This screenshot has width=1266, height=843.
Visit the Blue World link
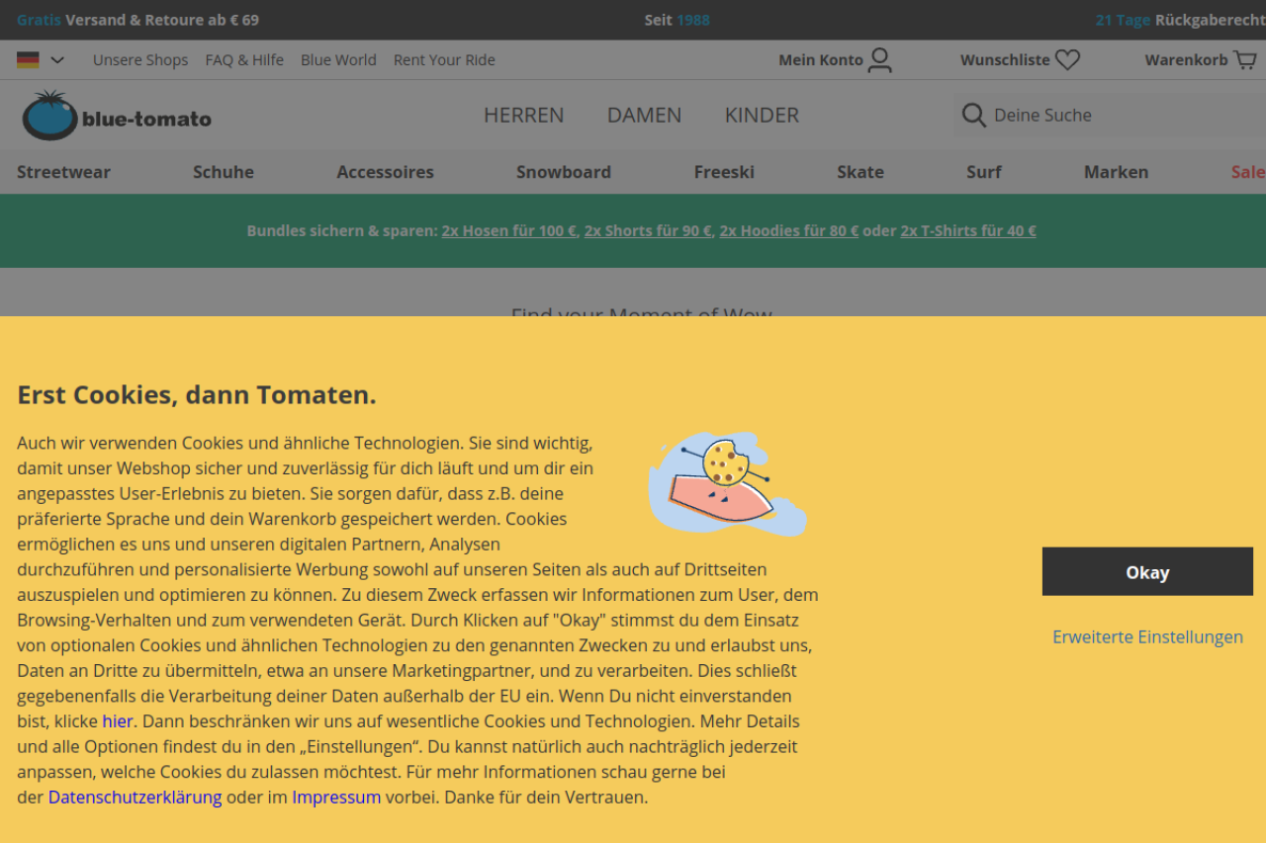338,60
